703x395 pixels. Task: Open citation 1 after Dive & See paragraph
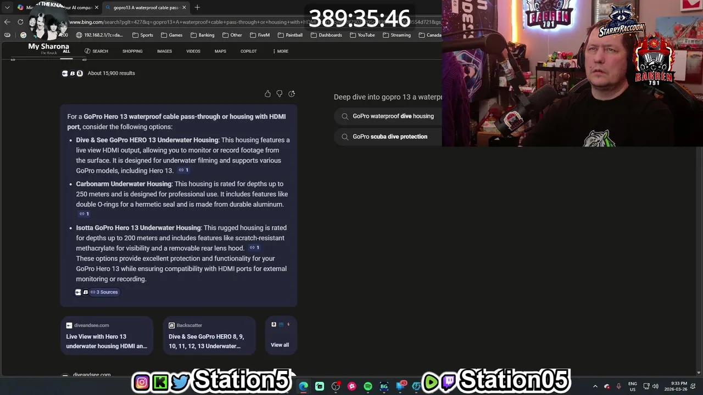tap(183, 170)
